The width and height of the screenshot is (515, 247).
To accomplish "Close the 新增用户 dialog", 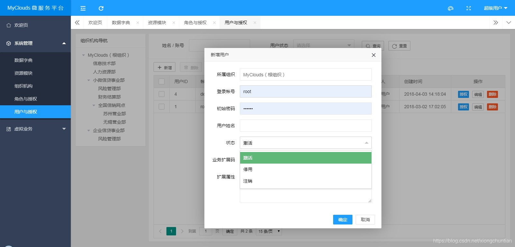I will coord(374,55).
